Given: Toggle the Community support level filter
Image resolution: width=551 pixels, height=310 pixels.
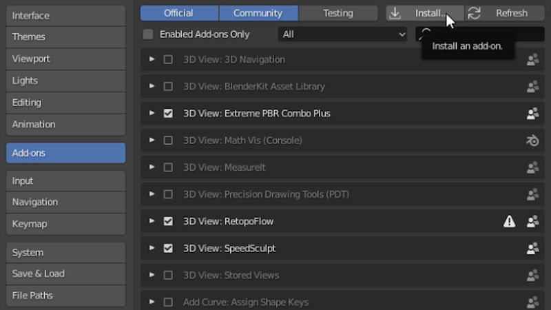Looking at the screenshot, I should (x=258, y=13).
